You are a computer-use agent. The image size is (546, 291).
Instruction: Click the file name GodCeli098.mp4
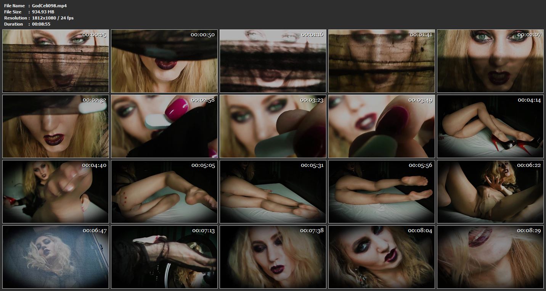(50, 6)
